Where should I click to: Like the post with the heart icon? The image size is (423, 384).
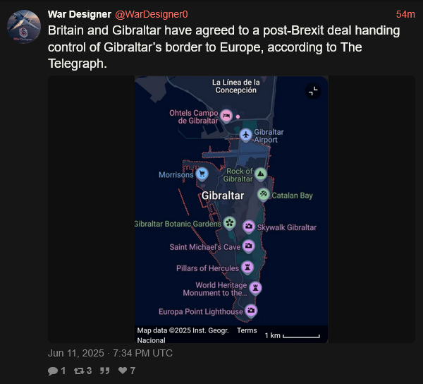(x=123, y=371)
